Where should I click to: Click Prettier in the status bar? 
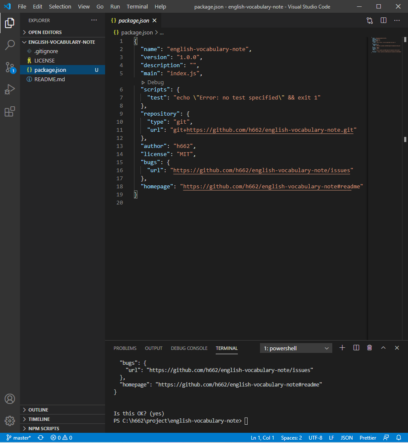[x=368, y=437]
